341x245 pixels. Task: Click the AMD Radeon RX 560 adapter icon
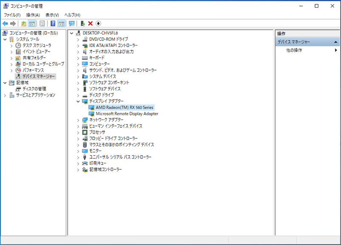tap(92, 108)
